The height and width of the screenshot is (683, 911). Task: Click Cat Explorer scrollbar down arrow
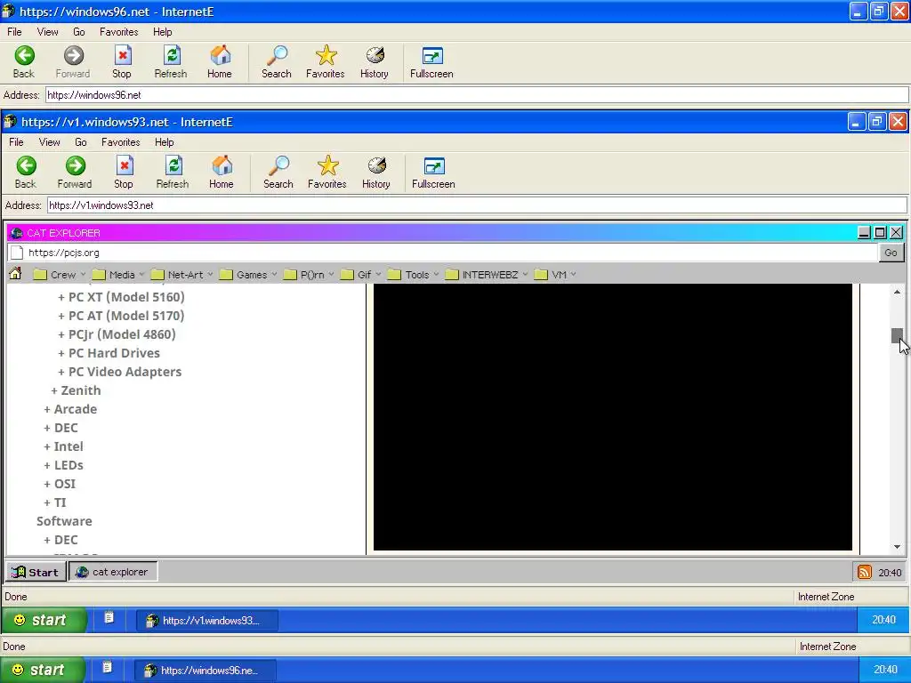[897, 547]
